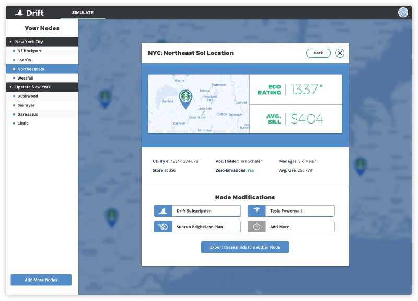The width and height of the screenshot is (418, 301).
Task: Close the Northeast Sol Location dialog
Action: [340, 53]
